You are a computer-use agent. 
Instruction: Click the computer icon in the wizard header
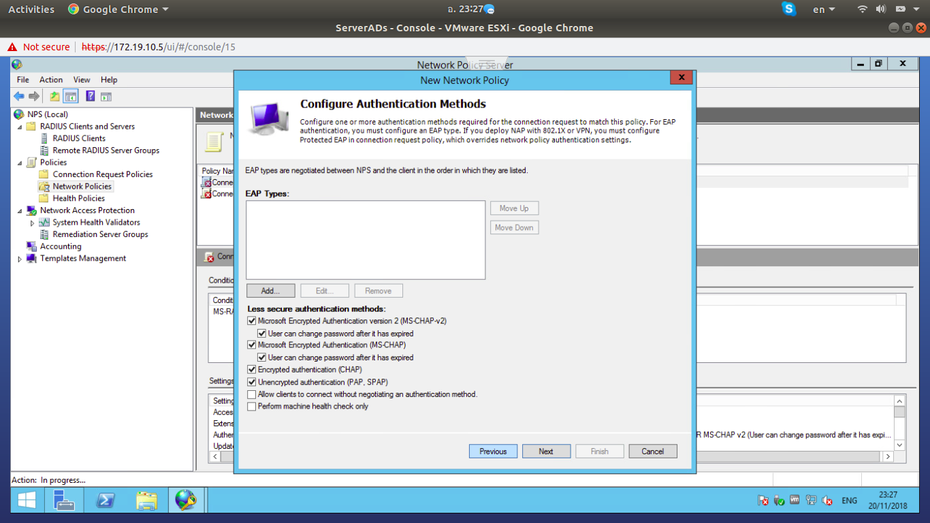tap(268, 118)
